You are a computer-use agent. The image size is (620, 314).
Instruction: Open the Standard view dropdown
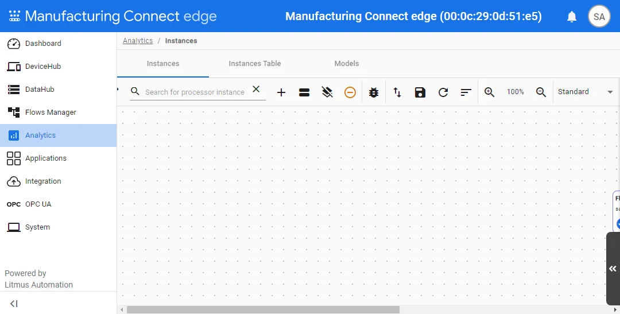point(585,92)
